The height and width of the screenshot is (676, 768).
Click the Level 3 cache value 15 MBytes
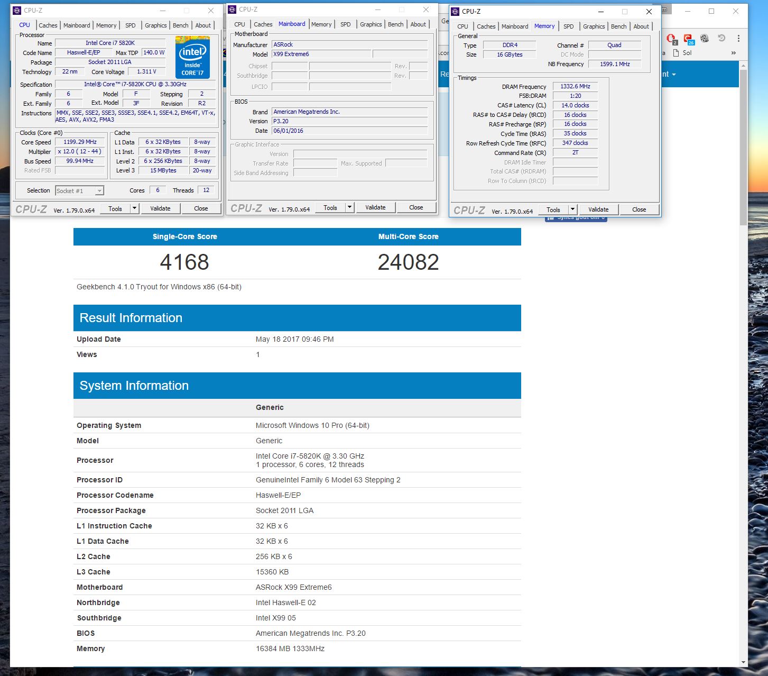tap(163, 170)
